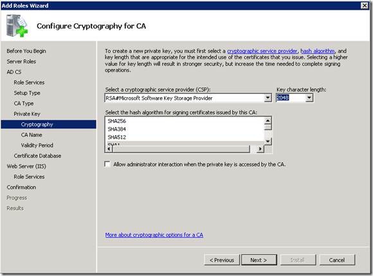Viewport: 373px width, 276px height.
Task: Go to Server Roles step
Action: (21, 61)
